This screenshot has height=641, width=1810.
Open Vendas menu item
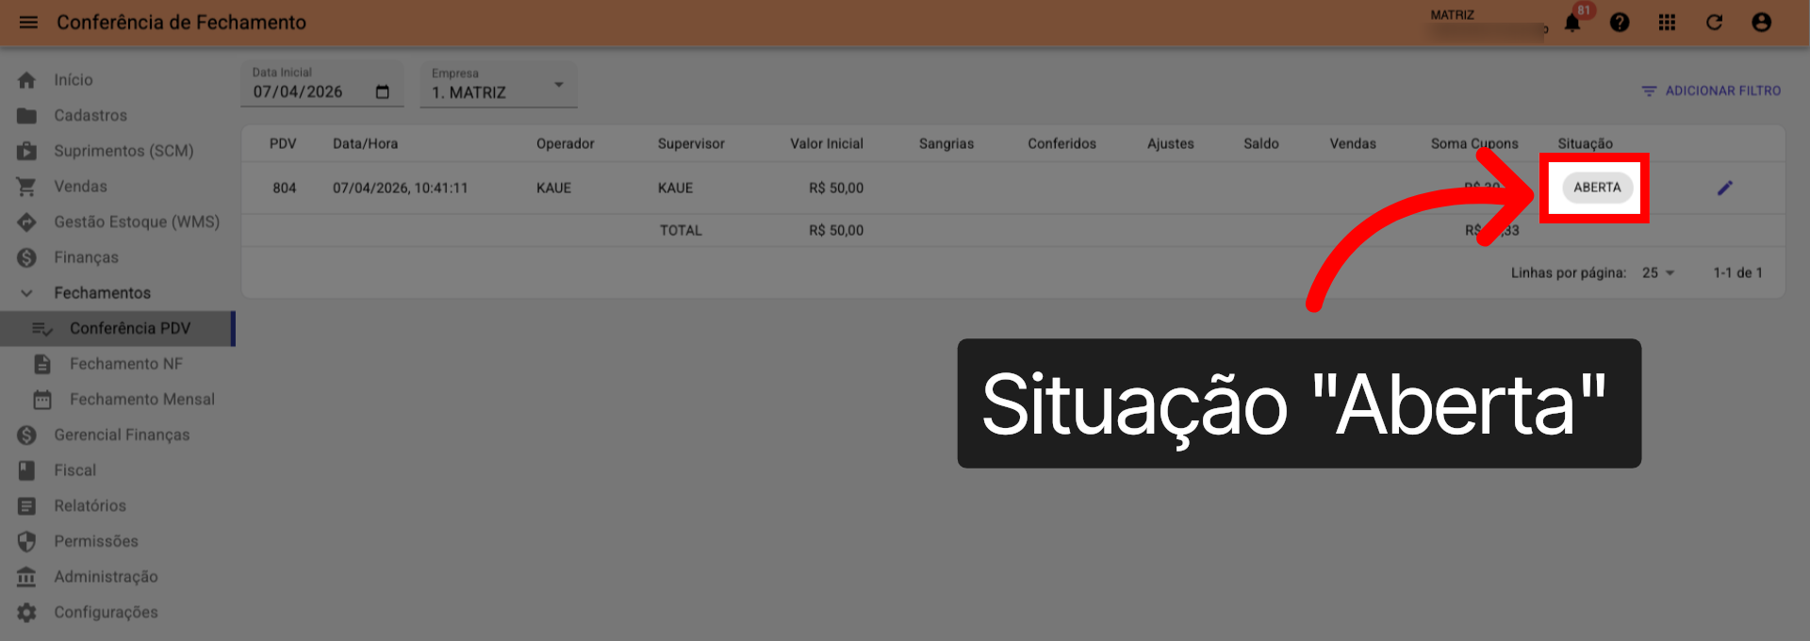point(80,187)
